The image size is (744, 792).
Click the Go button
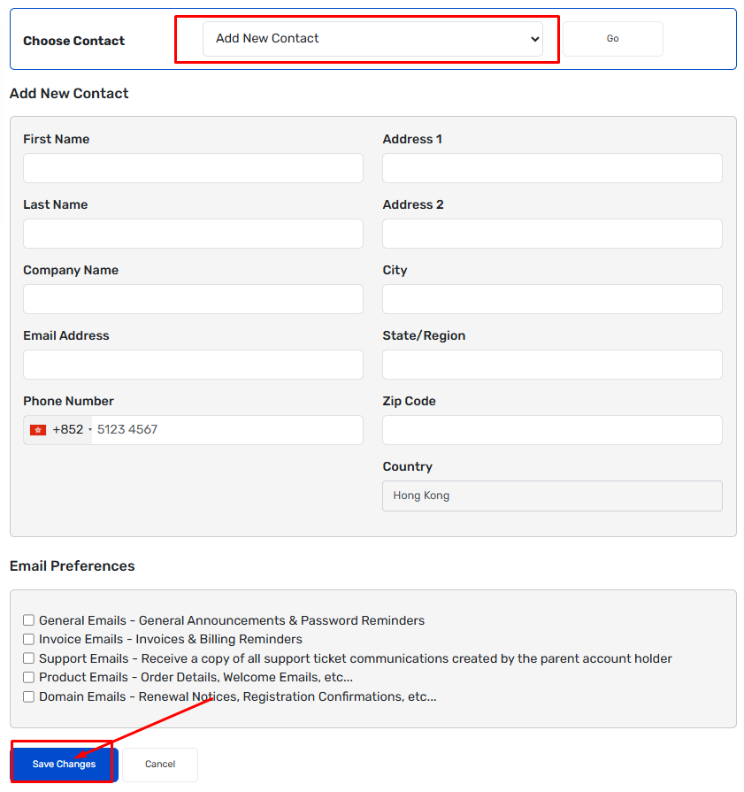(613, 39)
